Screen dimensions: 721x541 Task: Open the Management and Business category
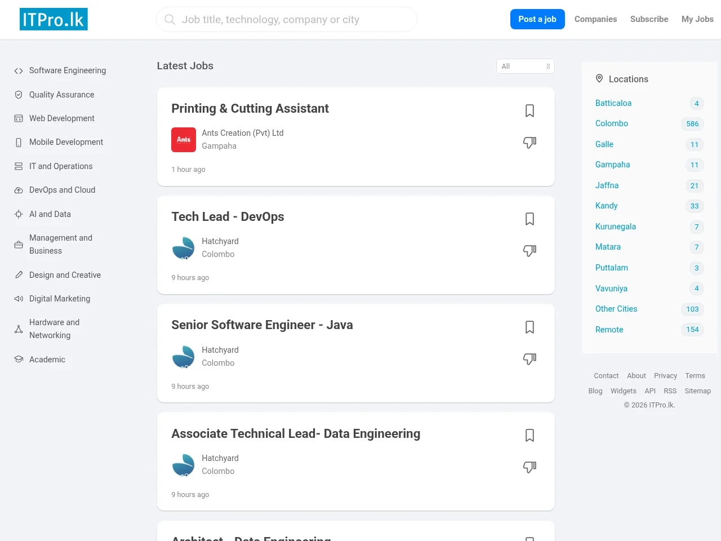(61, 245)
